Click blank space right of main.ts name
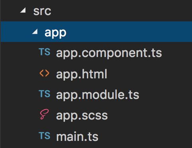The width and height of the screenshot is (192, 148). tap(146, 137)
